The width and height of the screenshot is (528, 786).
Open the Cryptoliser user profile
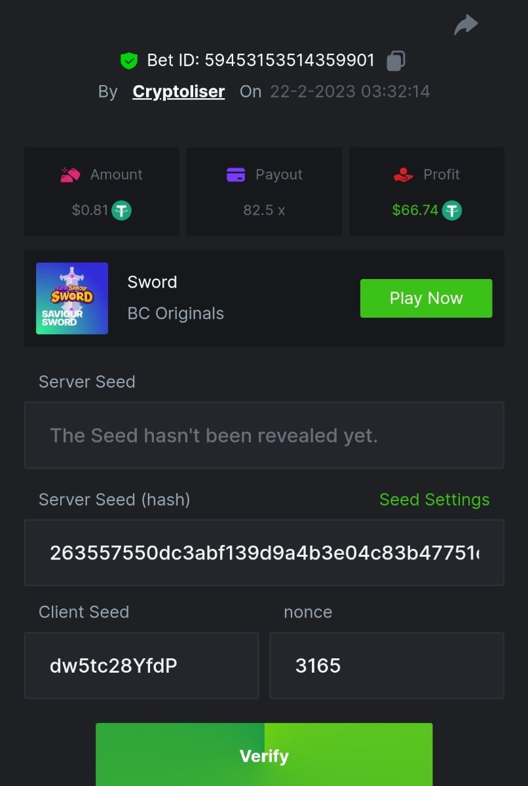[178, 92]
